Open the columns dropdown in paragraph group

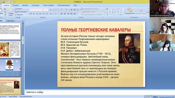(x=75, y=14)
